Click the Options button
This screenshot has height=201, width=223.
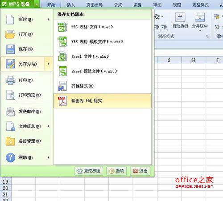(116, 171)
